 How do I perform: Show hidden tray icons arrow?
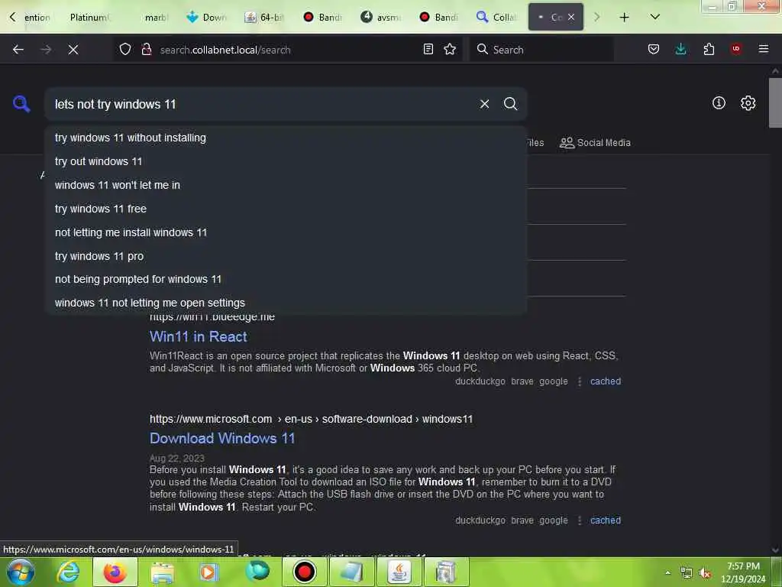(667, 572)
